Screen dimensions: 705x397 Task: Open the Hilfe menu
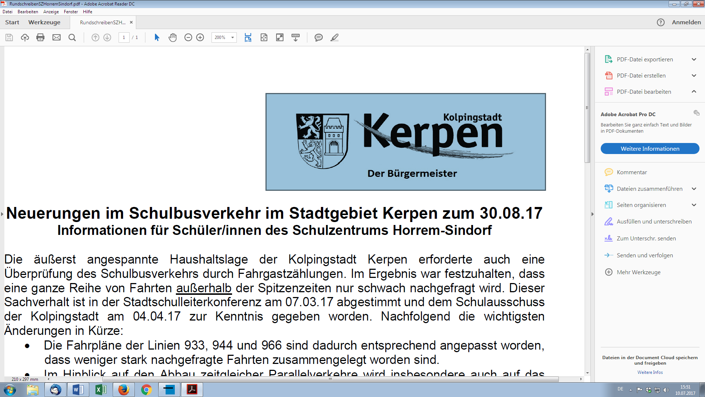pos(87,12)
